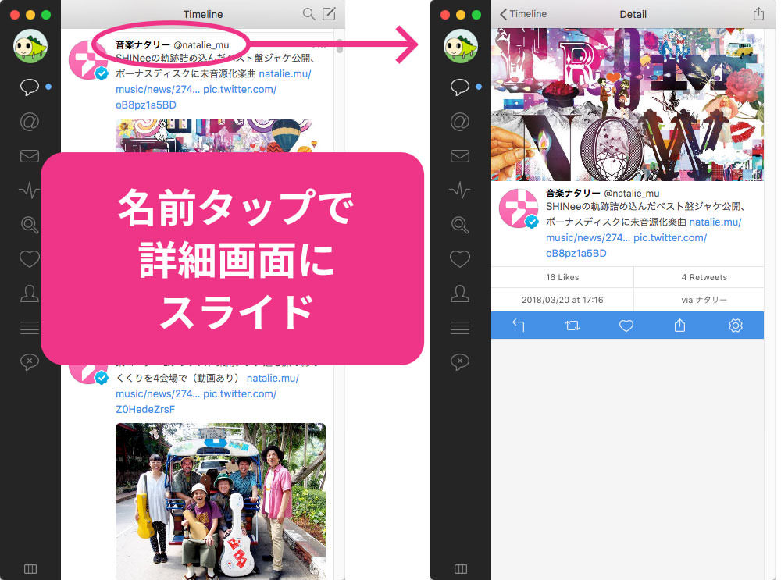The height and width of the screenshot is (580, 781).
Task: View the 4 Retweets list
Action: 704,277
